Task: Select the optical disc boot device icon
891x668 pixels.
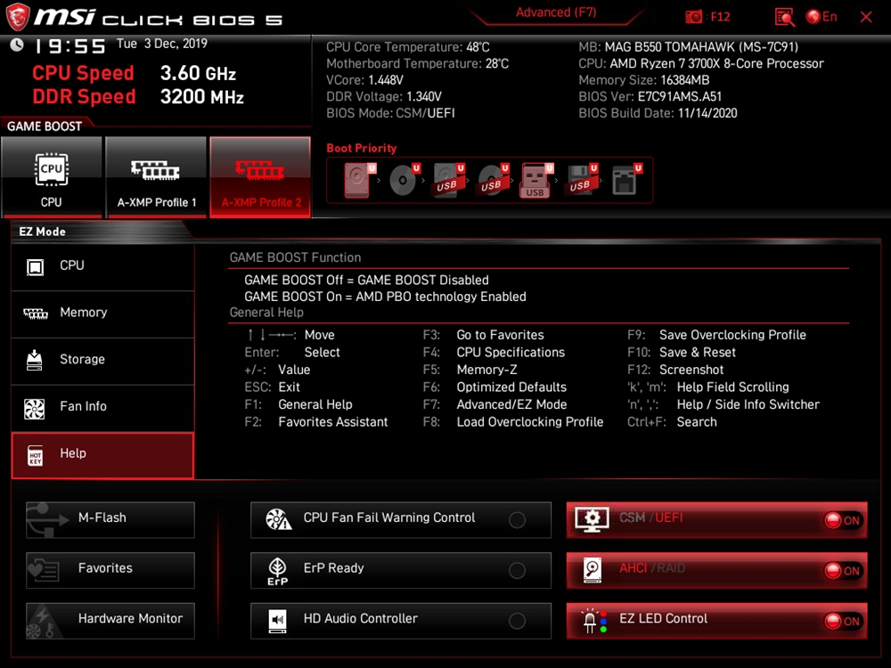Action: tap(403, 181)
